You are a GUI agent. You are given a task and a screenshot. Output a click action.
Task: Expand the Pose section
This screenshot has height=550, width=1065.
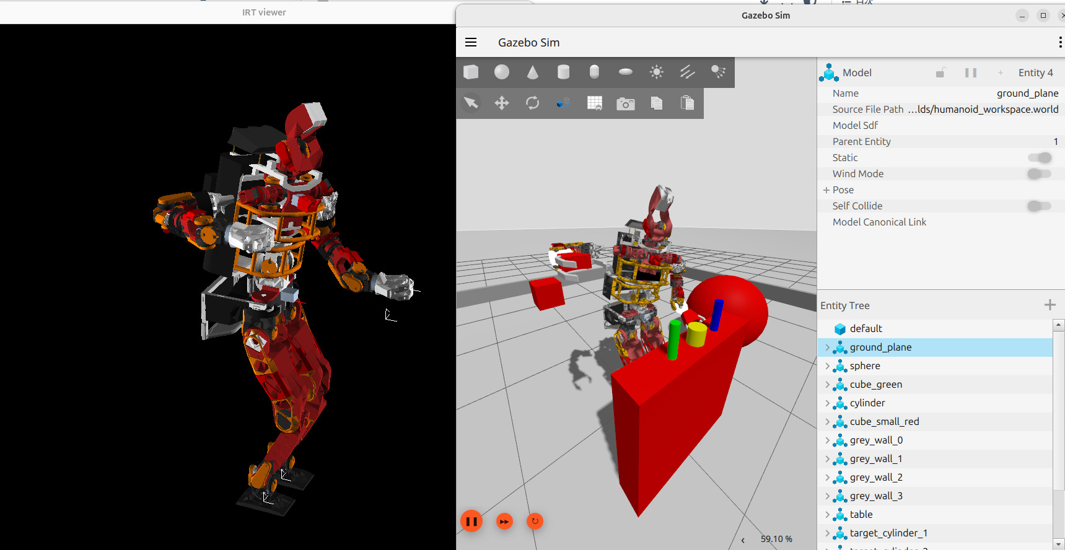(826, 190)
